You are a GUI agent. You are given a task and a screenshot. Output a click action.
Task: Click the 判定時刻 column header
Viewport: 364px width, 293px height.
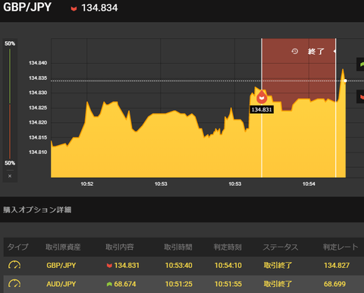tap(227, 247)
